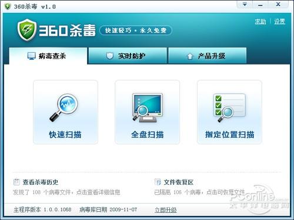Click the monitor icon on 病毒查杀 tab
The height and width of the screenshot is (220, 294).
coord(31,56)
